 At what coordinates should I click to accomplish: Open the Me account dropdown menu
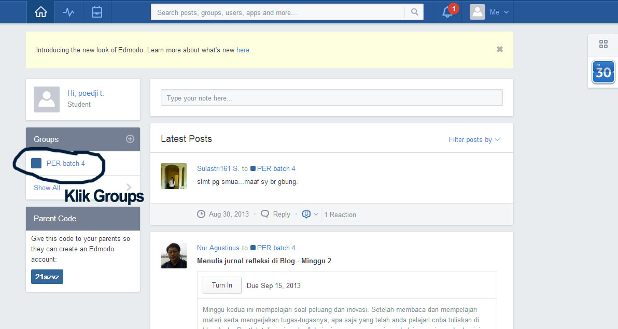tap(499, 12)
